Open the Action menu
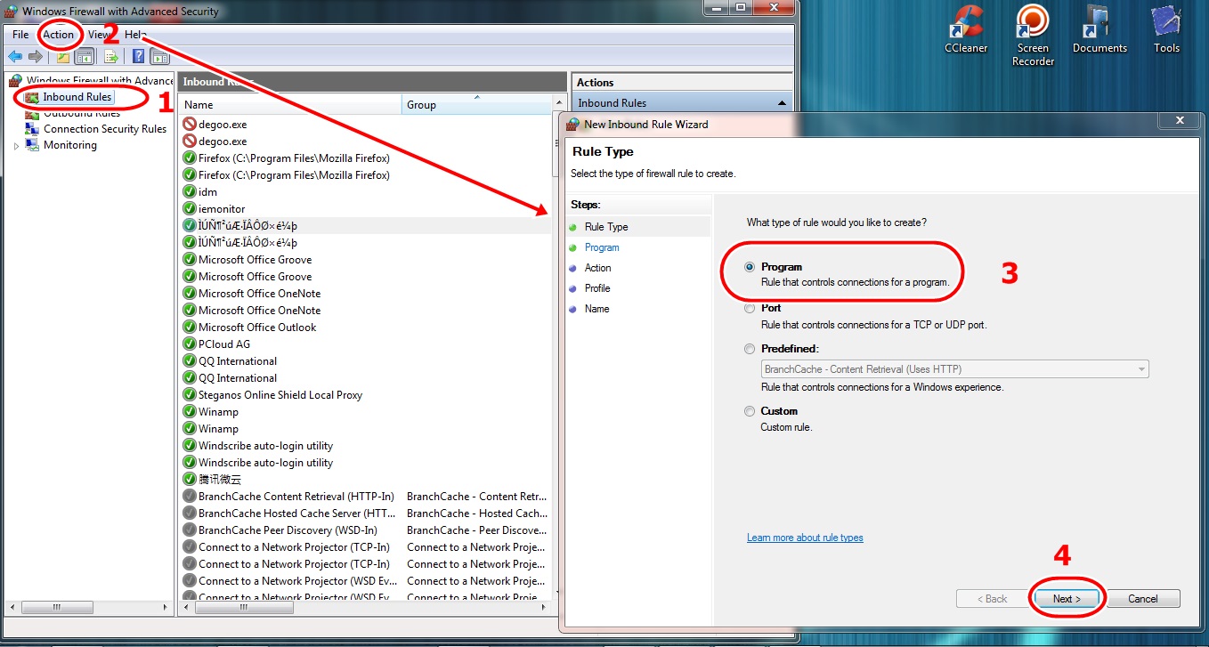Image resolution: width=1209 pixels, height=647 pixels. pyautogui.click(x=59, y=35)
